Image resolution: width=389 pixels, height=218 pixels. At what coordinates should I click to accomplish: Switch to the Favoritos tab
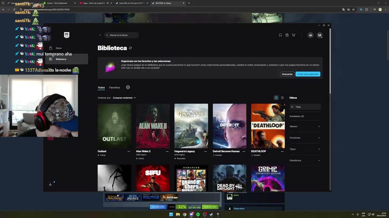click(x=115, y=88)
